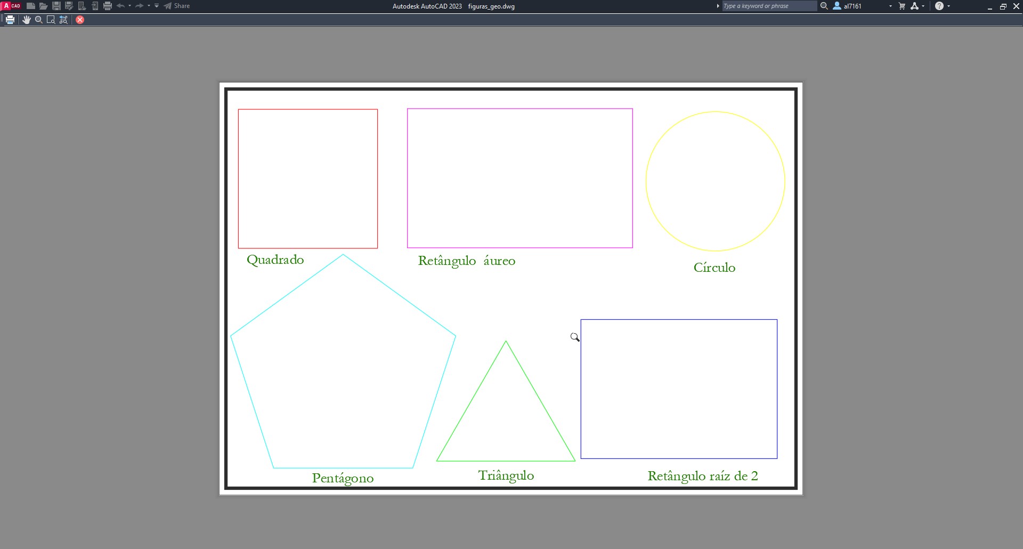This screenshot has width=1023, height=549.
Task: Click the Open file folder icon
Action: click(44, 6)
